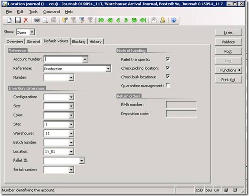The image size is (249, 196).
Task: Click the Print preview magnifier icon
Action: point(45,21)
